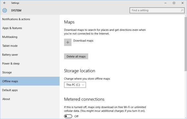Open the About page

click(30, 99)
